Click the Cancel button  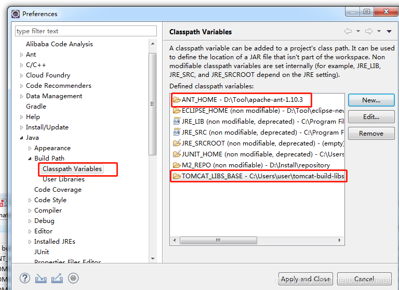coord(364,279)
